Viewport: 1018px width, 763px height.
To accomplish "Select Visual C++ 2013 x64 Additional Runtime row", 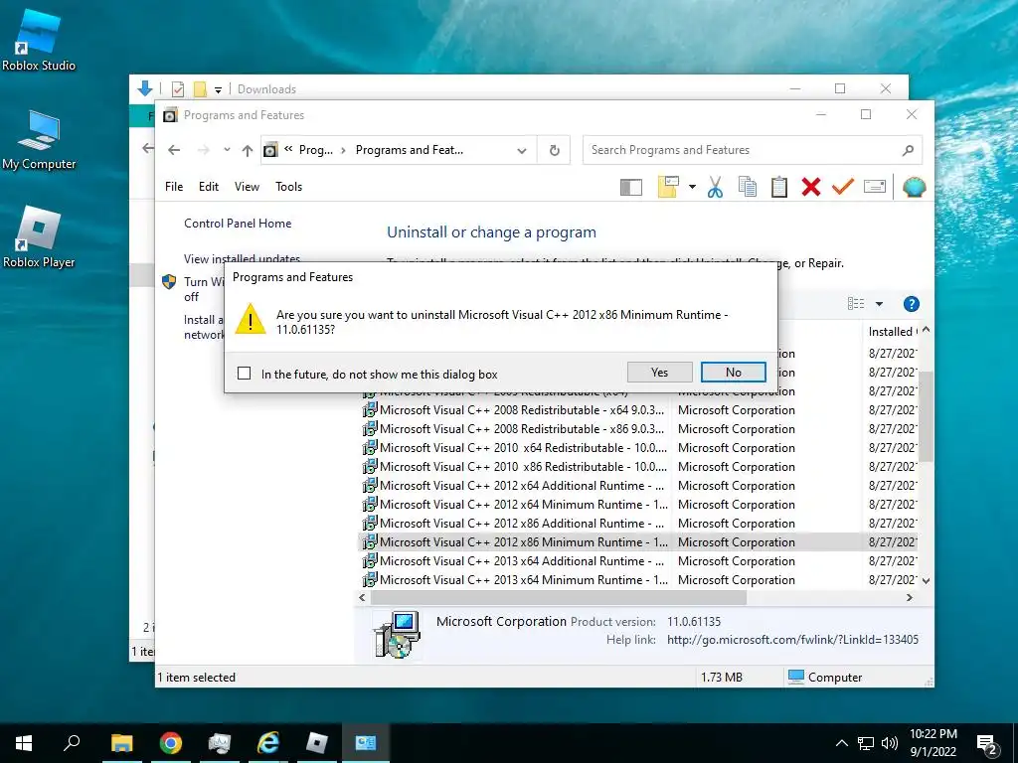I will [x=639, y=560].
